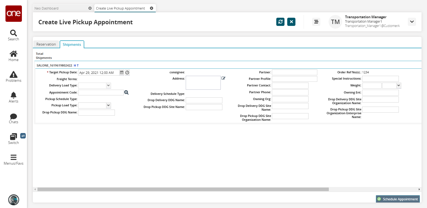
Task: Expand the Delivery Load Type dropdown
Action: pos(109,86)
